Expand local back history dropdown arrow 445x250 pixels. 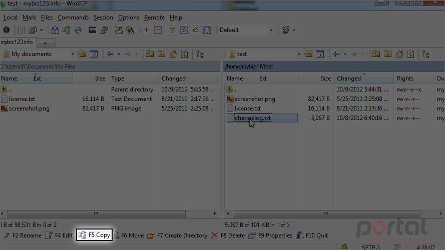(119, 54)
